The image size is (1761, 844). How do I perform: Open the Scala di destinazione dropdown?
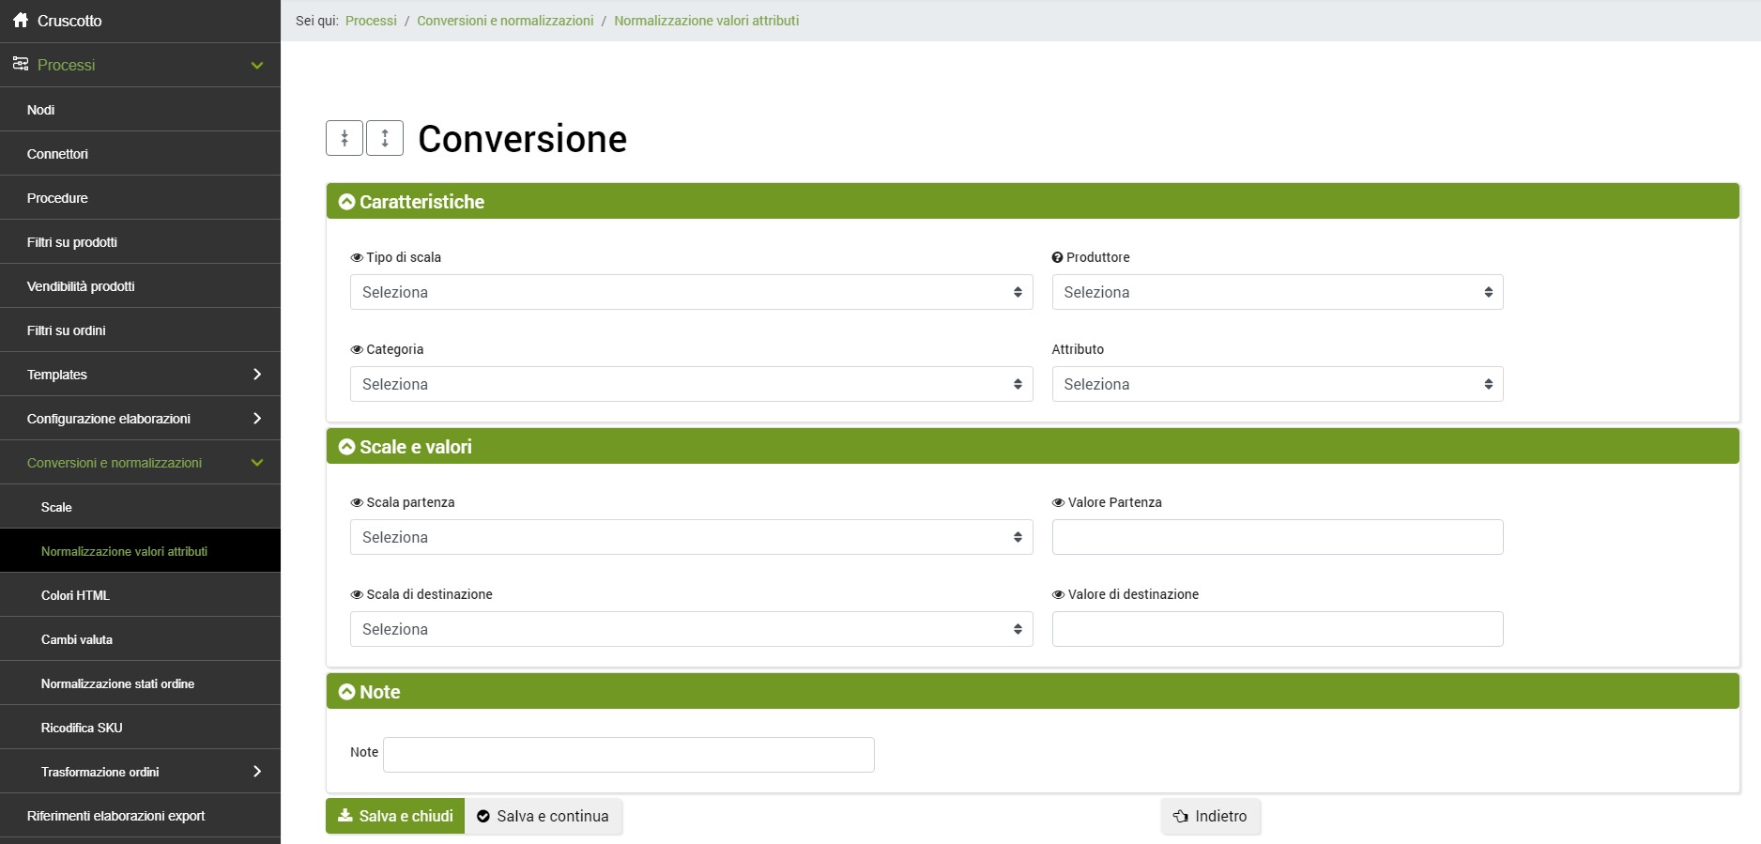click(691, 629)
